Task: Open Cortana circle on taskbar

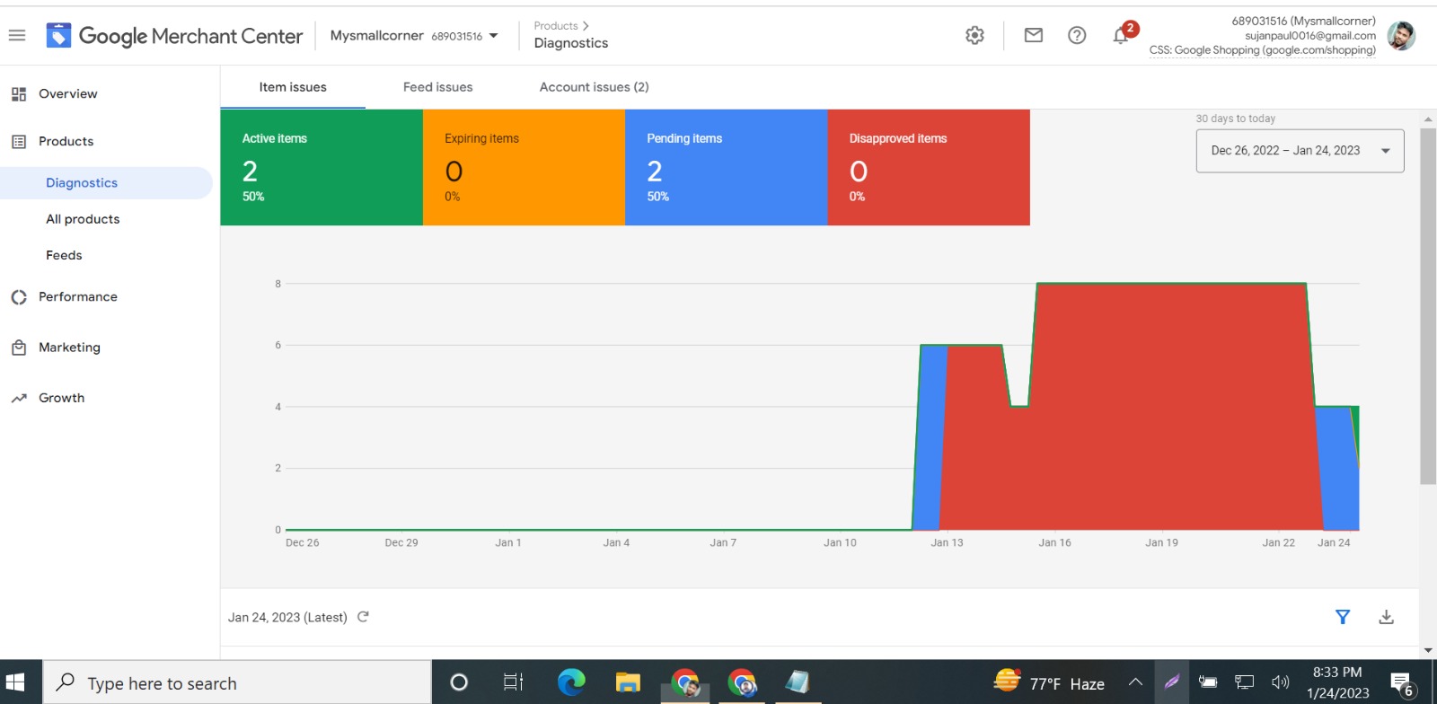Action: (459, 682)
